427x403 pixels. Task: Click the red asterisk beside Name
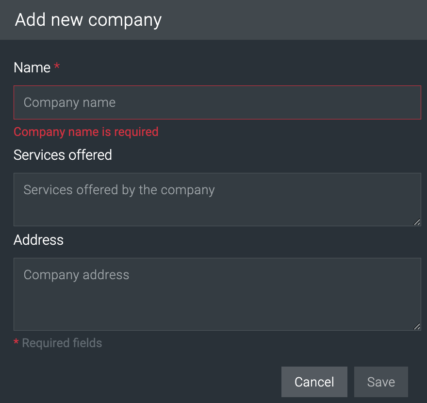coord(57,67)
